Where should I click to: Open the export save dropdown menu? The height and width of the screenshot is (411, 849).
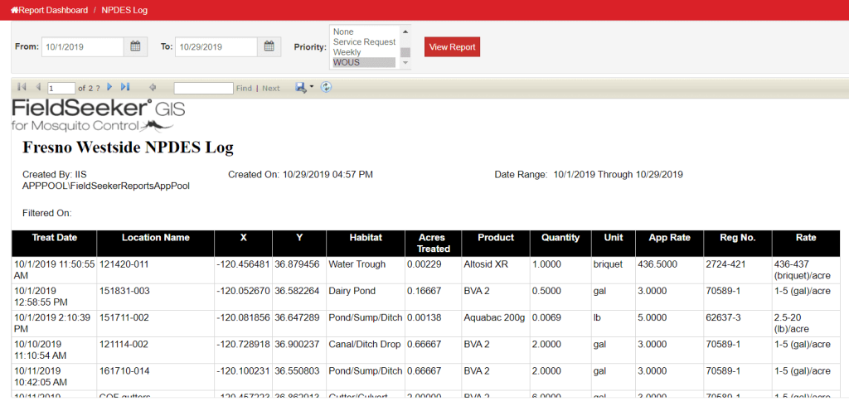304,87
